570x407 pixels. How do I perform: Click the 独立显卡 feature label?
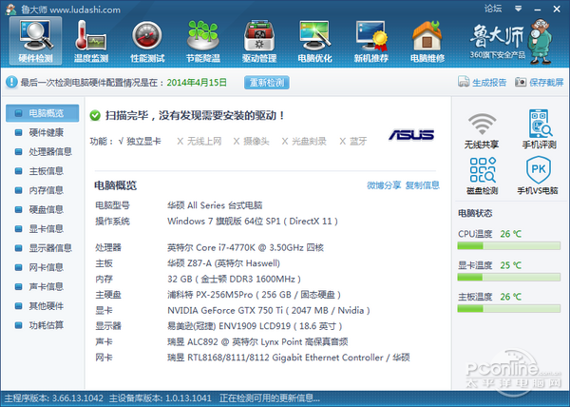(x=143, y=141)
